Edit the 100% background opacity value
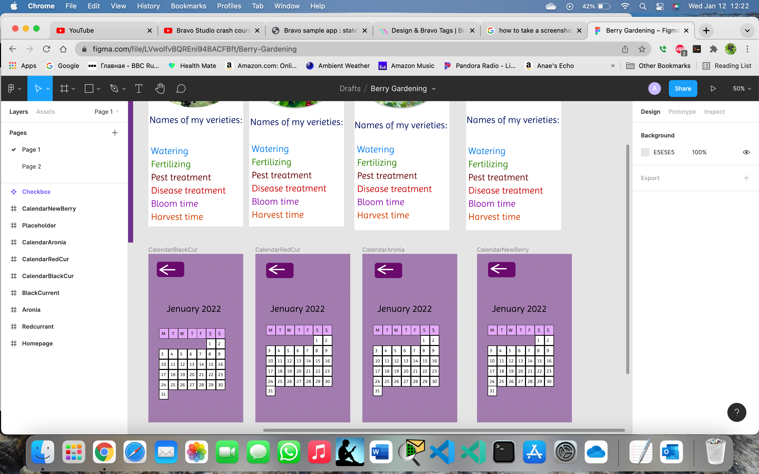759x474 pixels. (x=699, y=152)
